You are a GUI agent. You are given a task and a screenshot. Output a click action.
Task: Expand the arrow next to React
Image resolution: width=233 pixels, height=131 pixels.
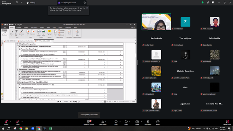(130, 122)
